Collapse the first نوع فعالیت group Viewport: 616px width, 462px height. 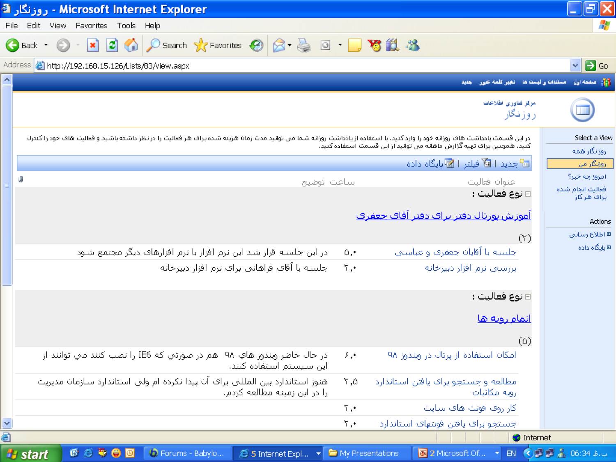(x=528, y=194)
